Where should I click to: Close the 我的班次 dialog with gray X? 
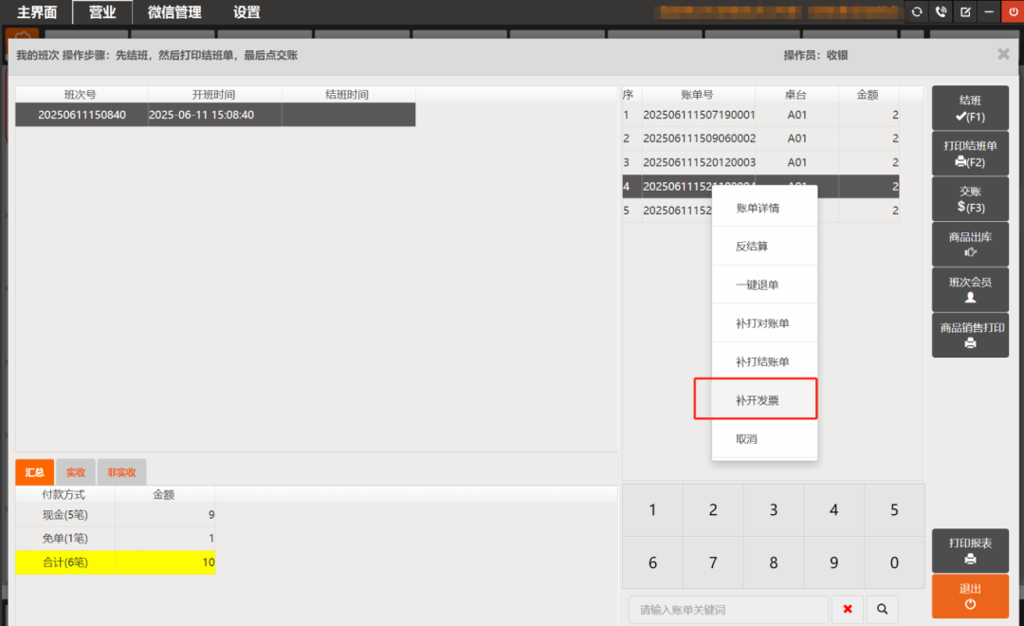point(1003,55)
